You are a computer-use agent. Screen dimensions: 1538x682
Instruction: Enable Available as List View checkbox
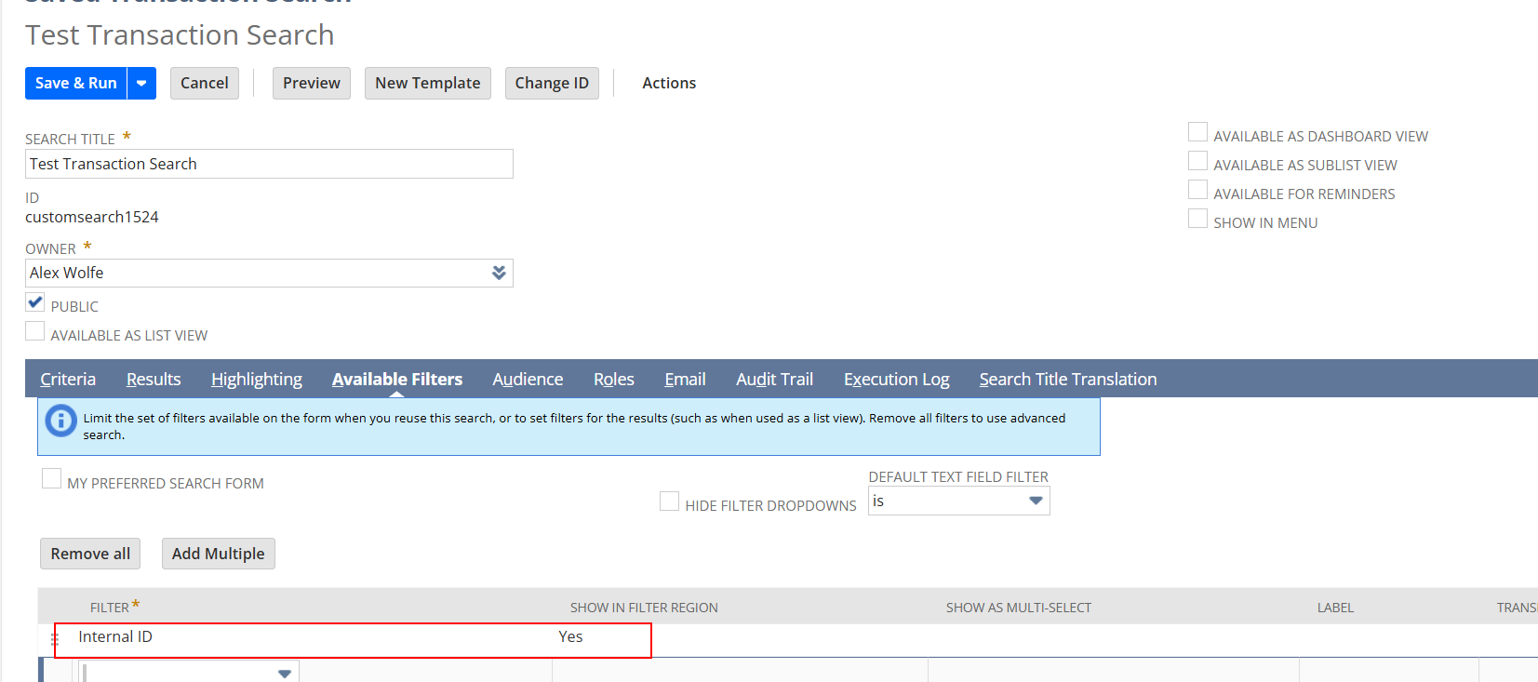tap(35, 331)
